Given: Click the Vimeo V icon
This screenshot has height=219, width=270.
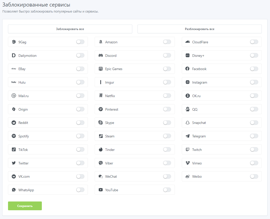Looking at the screenshot, I should (x=188, y=163).
